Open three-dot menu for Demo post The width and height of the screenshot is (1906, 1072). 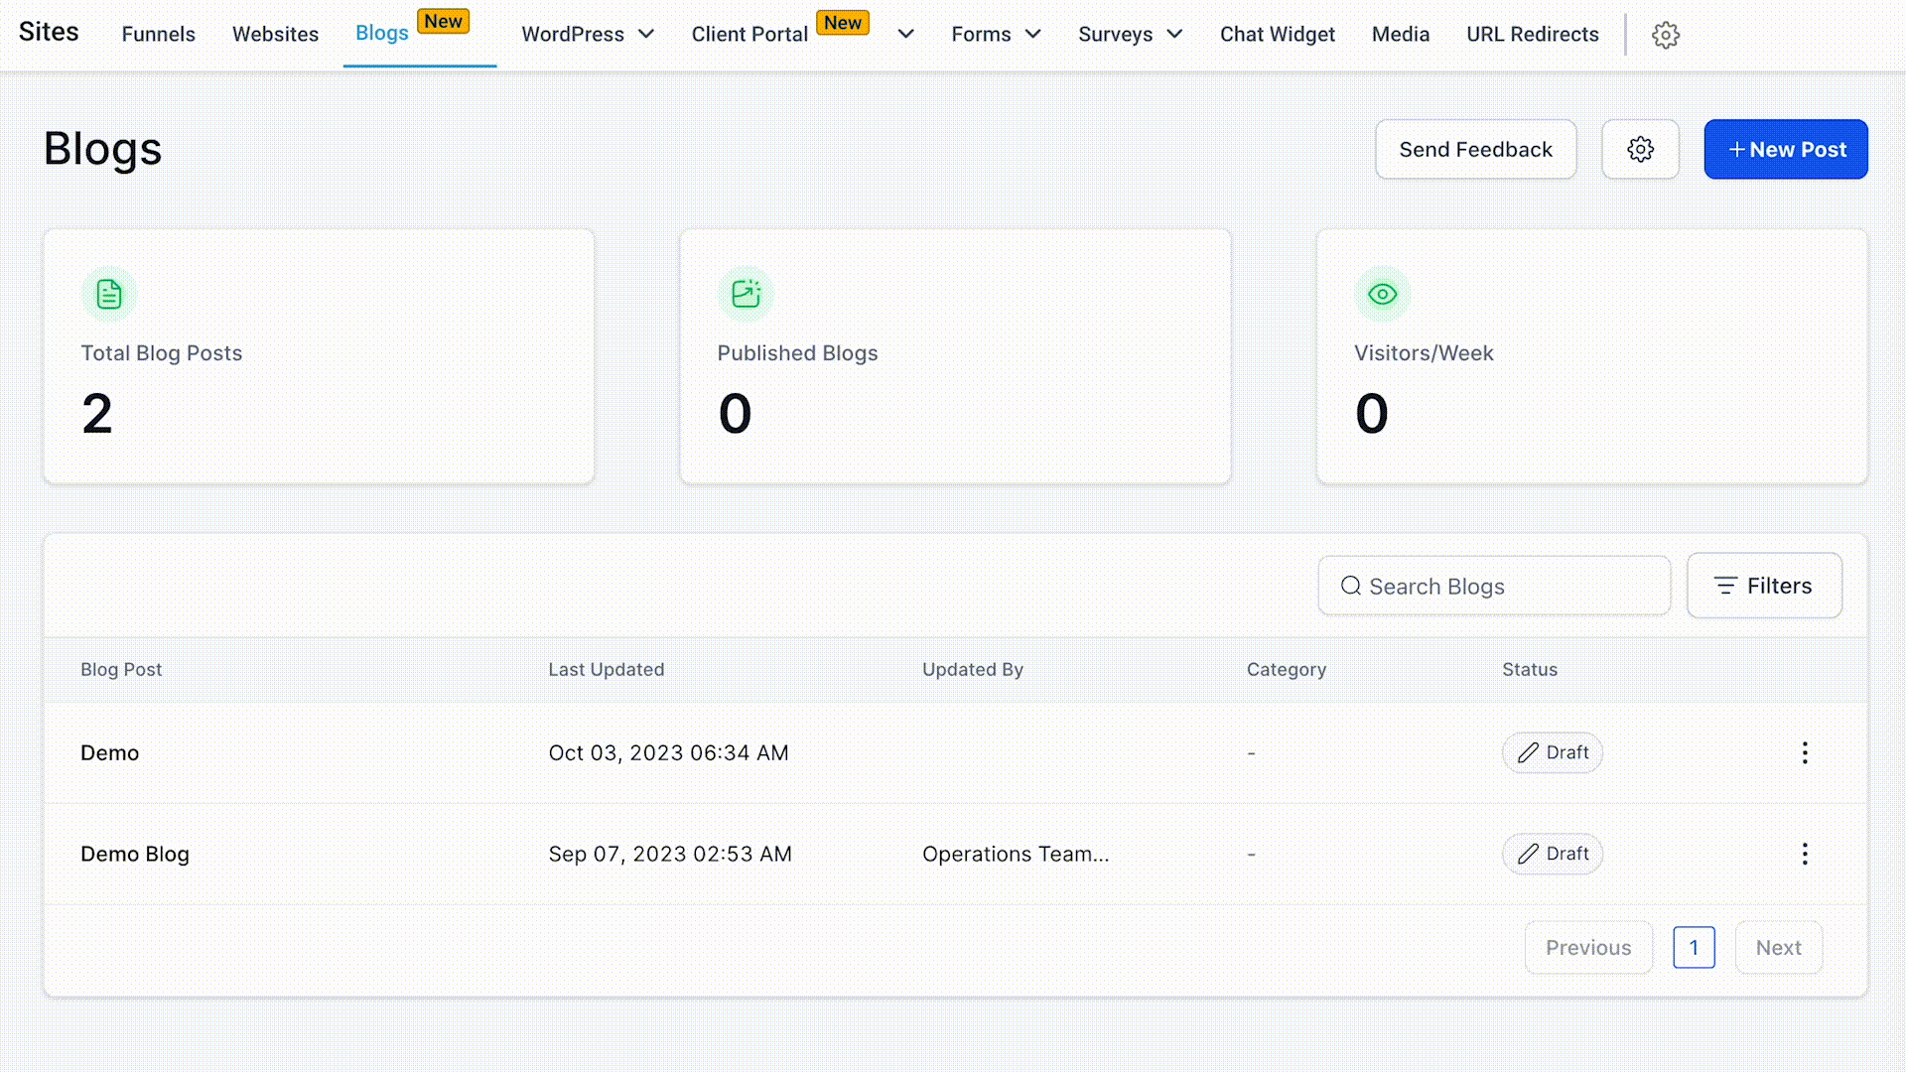[x=1805, y=752]
